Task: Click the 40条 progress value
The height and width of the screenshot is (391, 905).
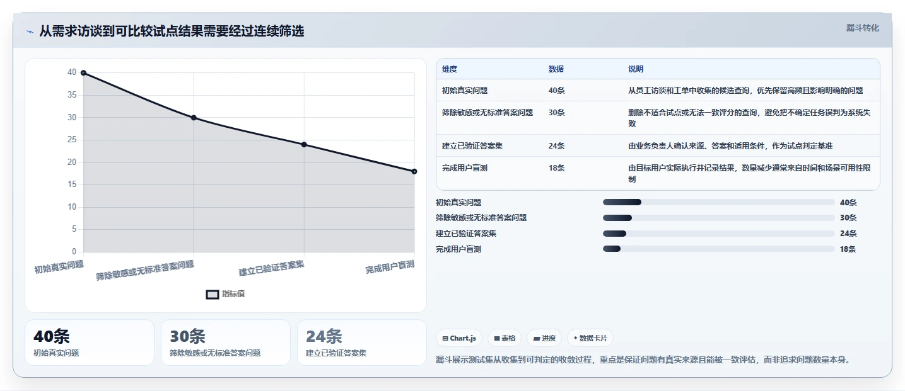Action: 848,203
